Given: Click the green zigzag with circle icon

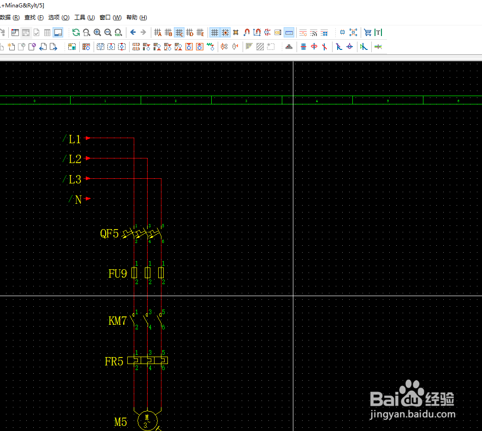Looking at the screenshot, I should [x=211, y=47].
